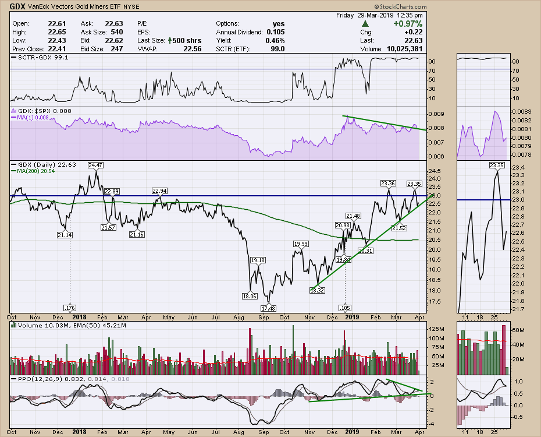
Task: Click the 24.47 peak price label
Action: click(x=95, y=165)
